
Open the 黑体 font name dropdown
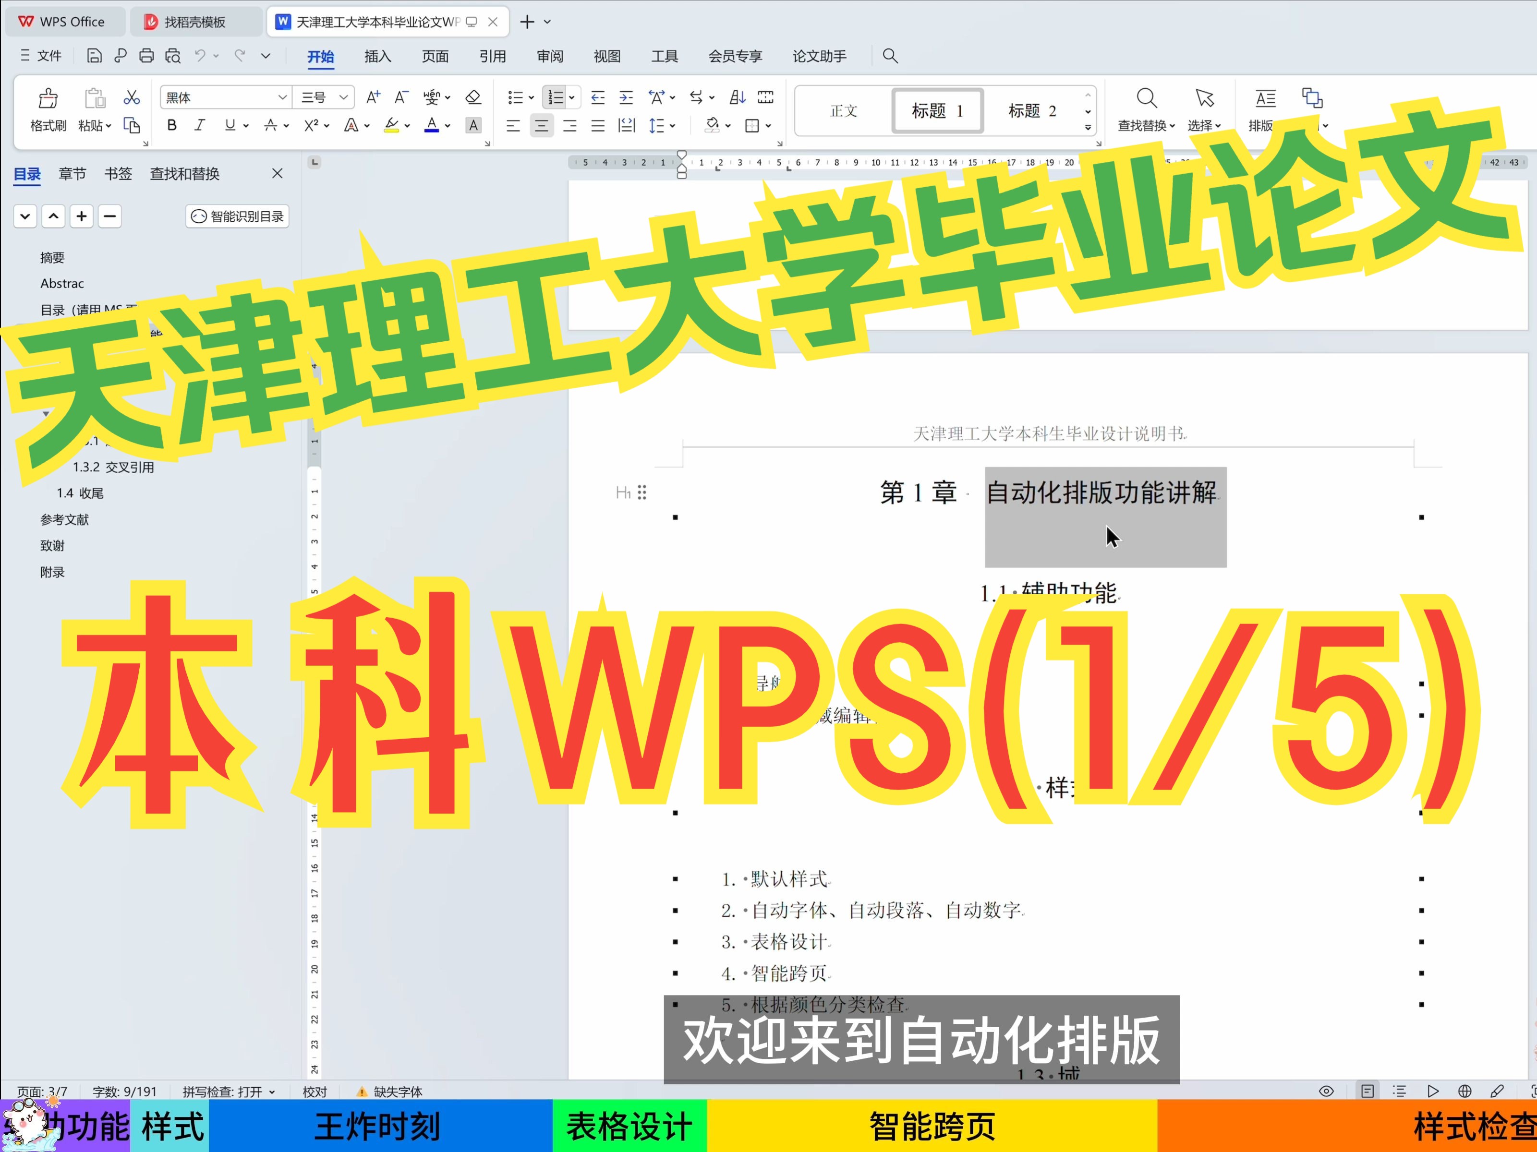[x=282, y=96]
